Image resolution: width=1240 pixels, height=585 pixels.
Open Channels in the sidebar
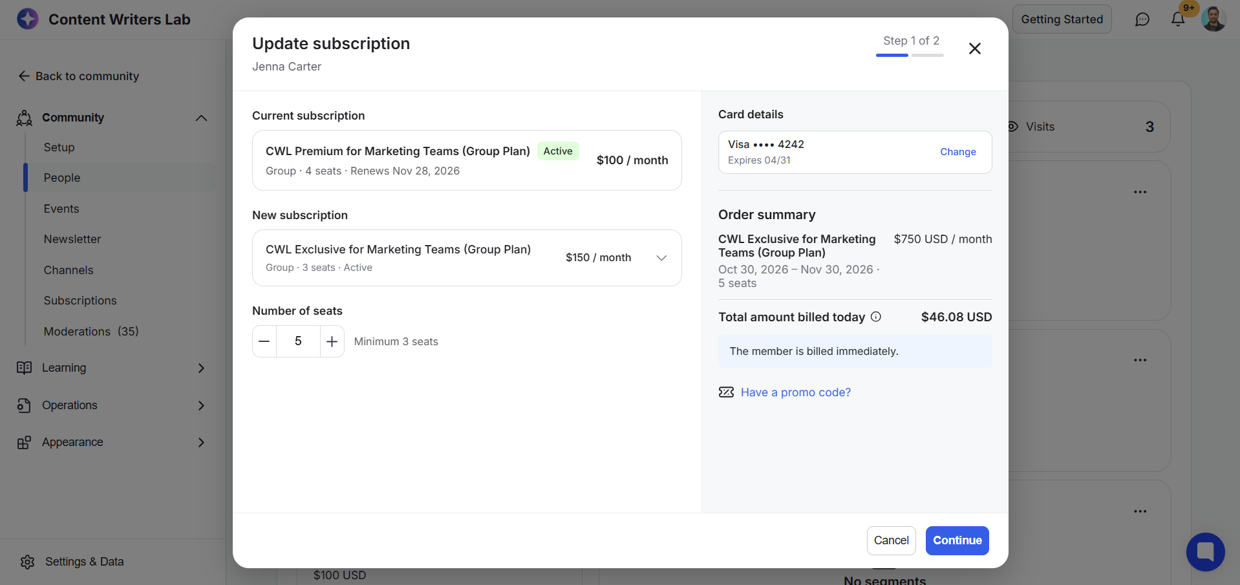click(69, 270)
